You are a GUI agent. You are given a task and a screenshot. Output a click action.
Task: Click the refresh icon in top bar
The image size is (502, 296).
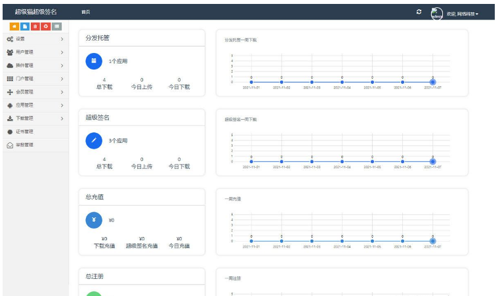click(x=419, y=12)
